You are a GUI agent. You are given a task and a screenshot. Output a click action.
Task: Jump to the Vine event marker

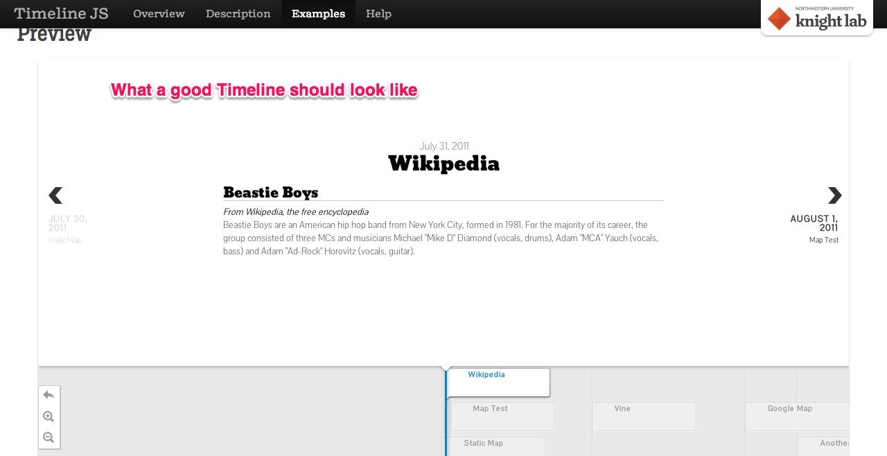click(644, 416)
